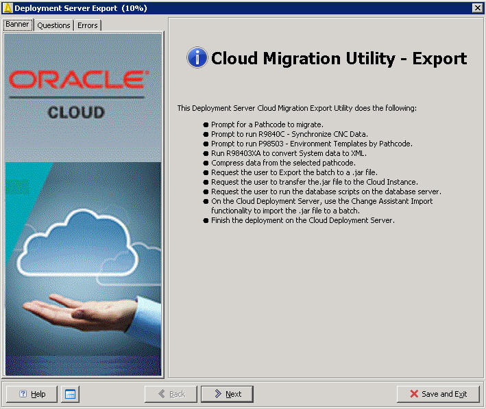Click 'Request the user to run the database scripts' line

(x=326, y=192)
